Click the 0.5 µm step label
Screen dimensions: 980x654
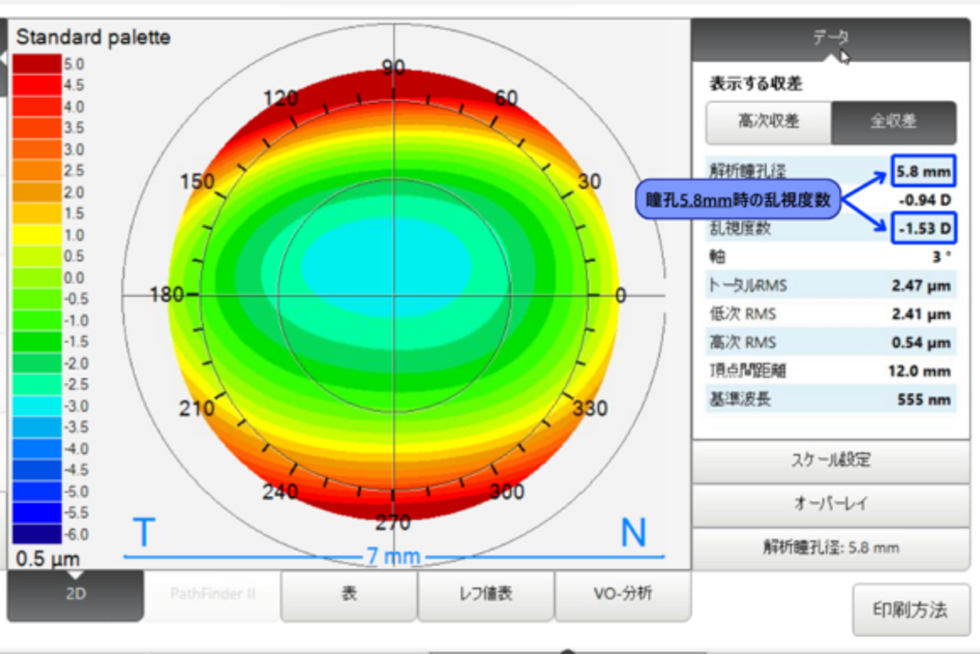48,559
